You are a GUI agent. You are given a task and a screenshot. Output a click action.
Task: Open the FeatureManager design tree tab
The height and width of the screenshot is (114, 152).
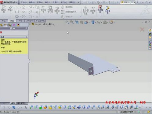(2, 25)
